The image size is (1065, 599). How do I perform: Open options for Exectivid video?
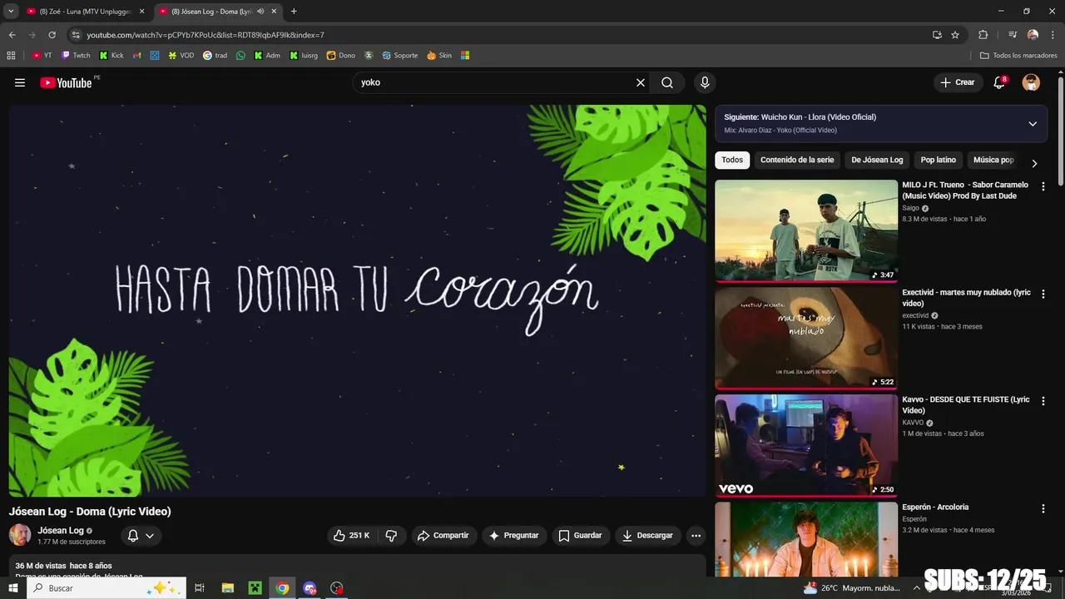[x=1043, y=294]
